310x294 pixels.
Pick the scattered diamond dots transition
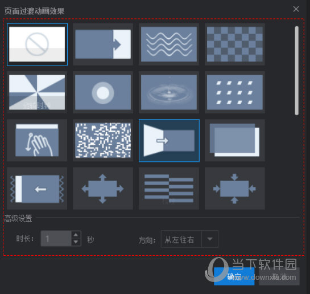(235, 92)
